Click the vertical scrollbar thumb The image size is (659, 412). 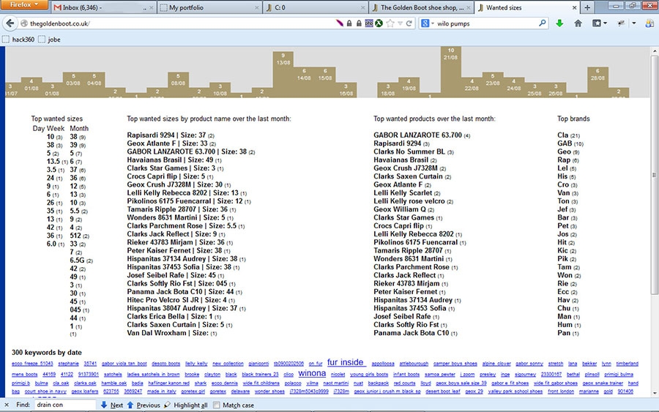(x=655, y=174)
